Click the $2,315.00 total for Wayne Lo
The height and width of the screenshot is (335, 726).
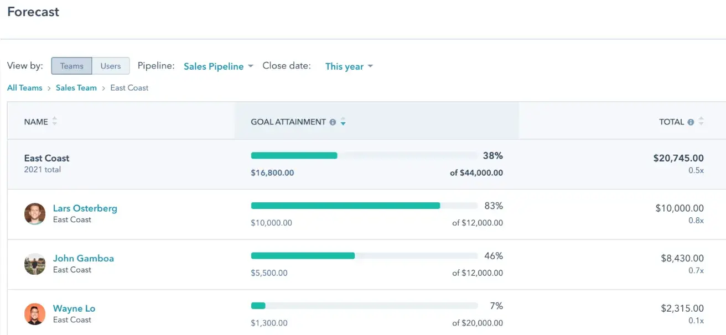(682, 308)
